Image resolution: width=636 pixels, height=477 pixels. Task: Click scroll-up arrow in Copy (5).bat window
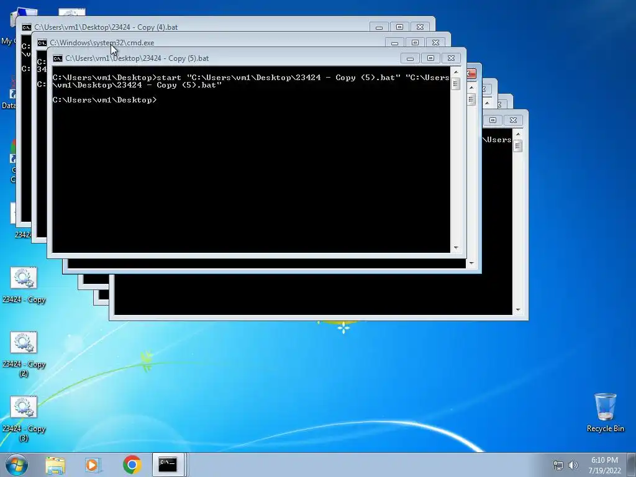tap(456, 72)
